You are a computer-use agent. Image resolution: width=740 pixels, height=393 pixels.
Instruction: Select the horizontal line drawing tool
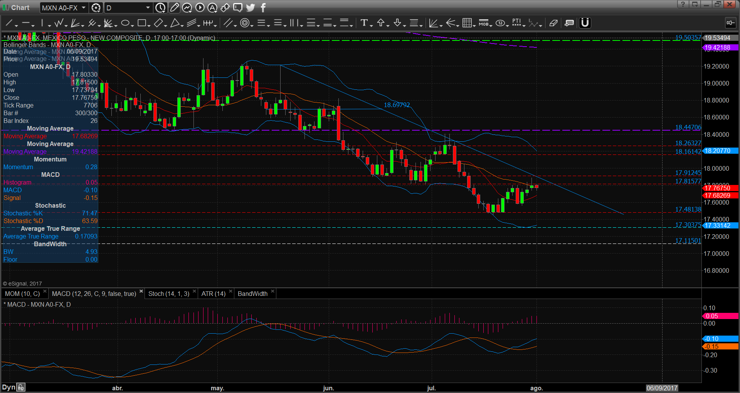26,23
